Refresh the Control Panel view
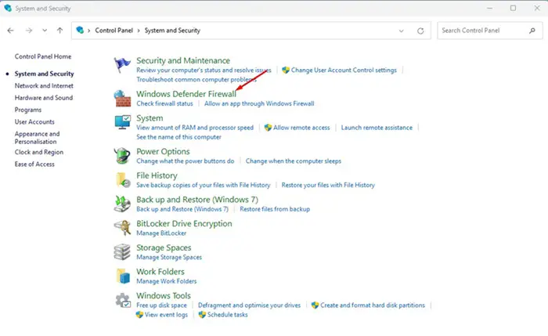Screen dimensions: 548x336 pos(420,31)
